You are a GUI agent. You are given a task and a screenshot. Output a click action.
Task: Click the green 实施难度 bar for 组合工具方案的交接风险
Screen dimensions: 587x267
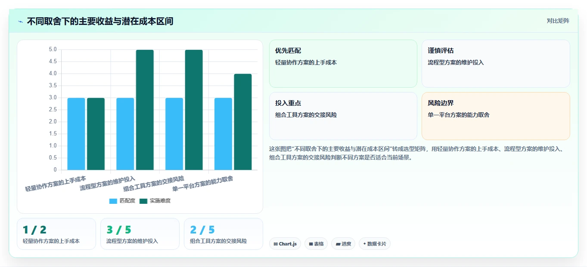coord(194,110)
